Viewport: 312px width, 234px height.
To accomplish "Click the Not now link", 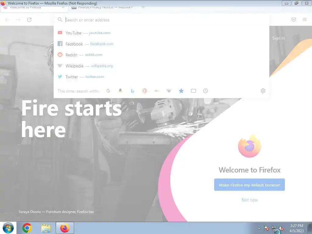I will pyautogui.click(x=250, y=200).
